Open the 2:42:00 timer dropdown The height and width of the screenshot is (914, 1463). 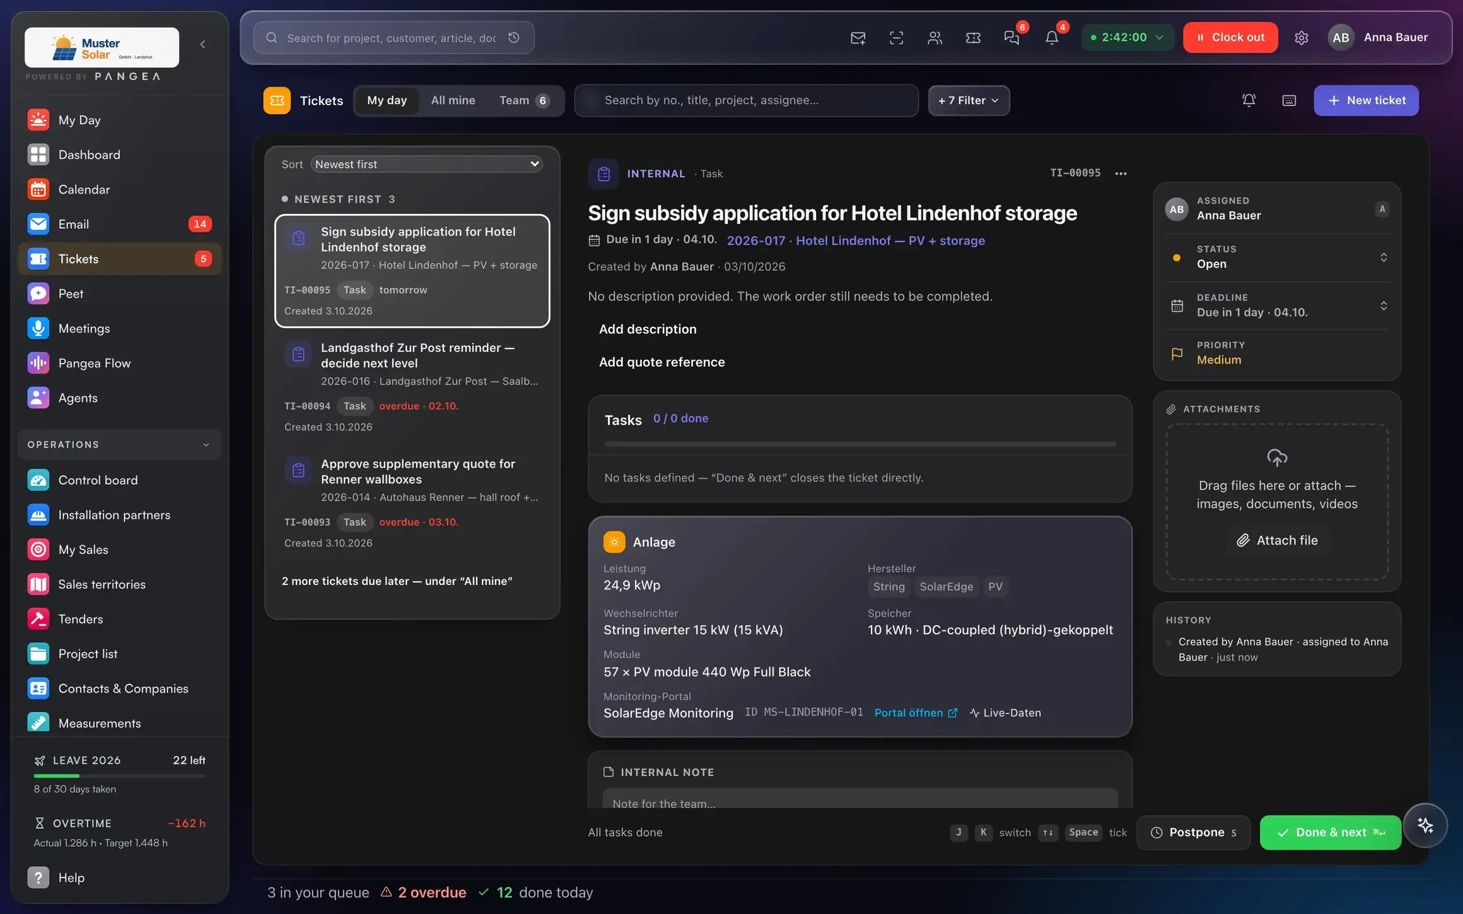[x=1127, y=37]
